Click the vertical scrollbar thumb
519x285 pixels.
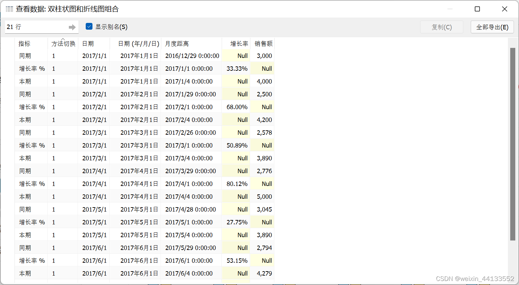[513, 144]
